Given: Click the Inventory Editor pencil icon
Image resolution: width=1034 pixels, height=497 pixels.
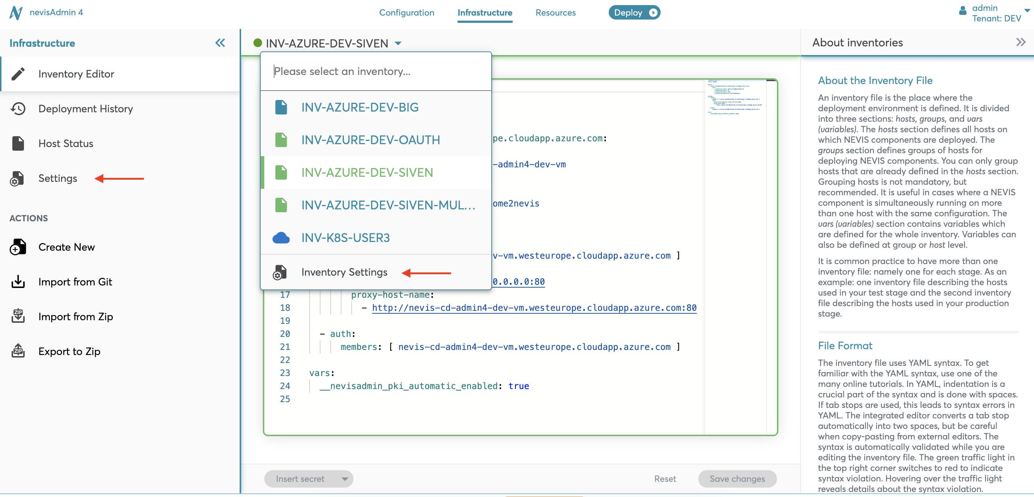Looking at the screenshot, I should (x=18, y=74).
